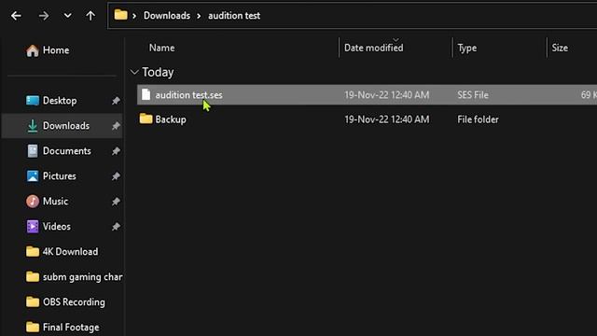Select the audition test.ses file
597x336 pixels.
point(367,95)
